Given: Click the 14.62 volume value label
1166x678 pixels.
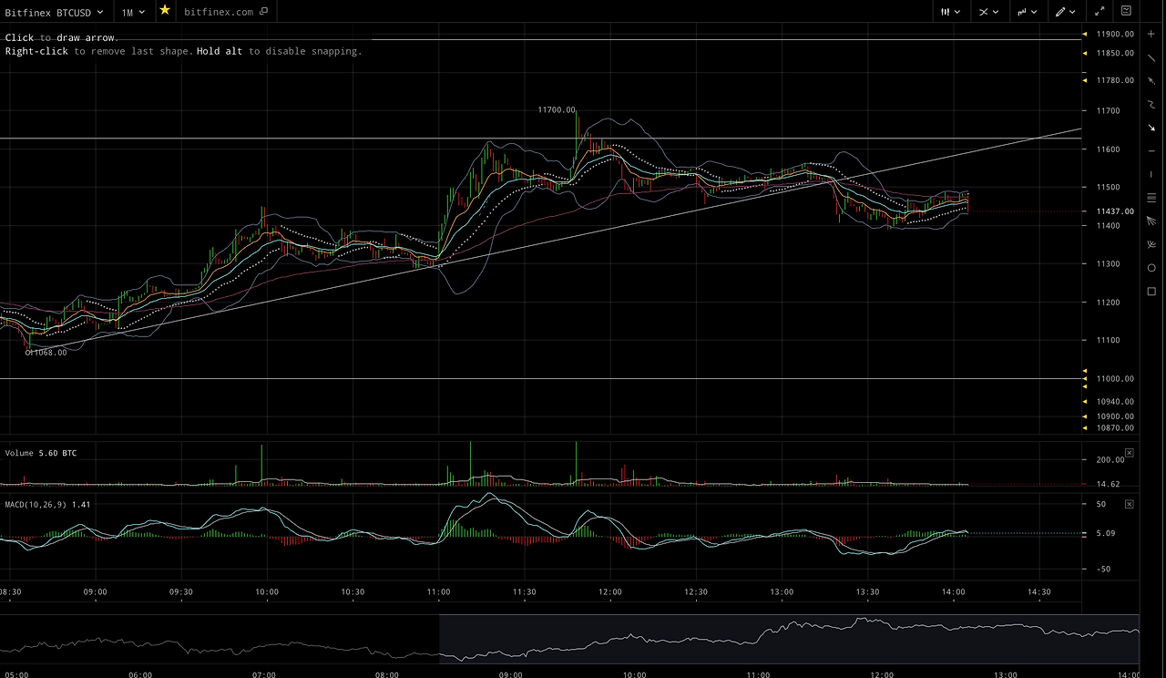Looking at the screenshot, I should coord(1108,485).
